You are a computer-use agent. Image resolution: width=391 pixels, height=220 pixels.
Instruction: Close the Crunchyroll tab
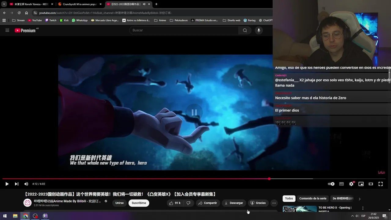click(x=100, y=4)
